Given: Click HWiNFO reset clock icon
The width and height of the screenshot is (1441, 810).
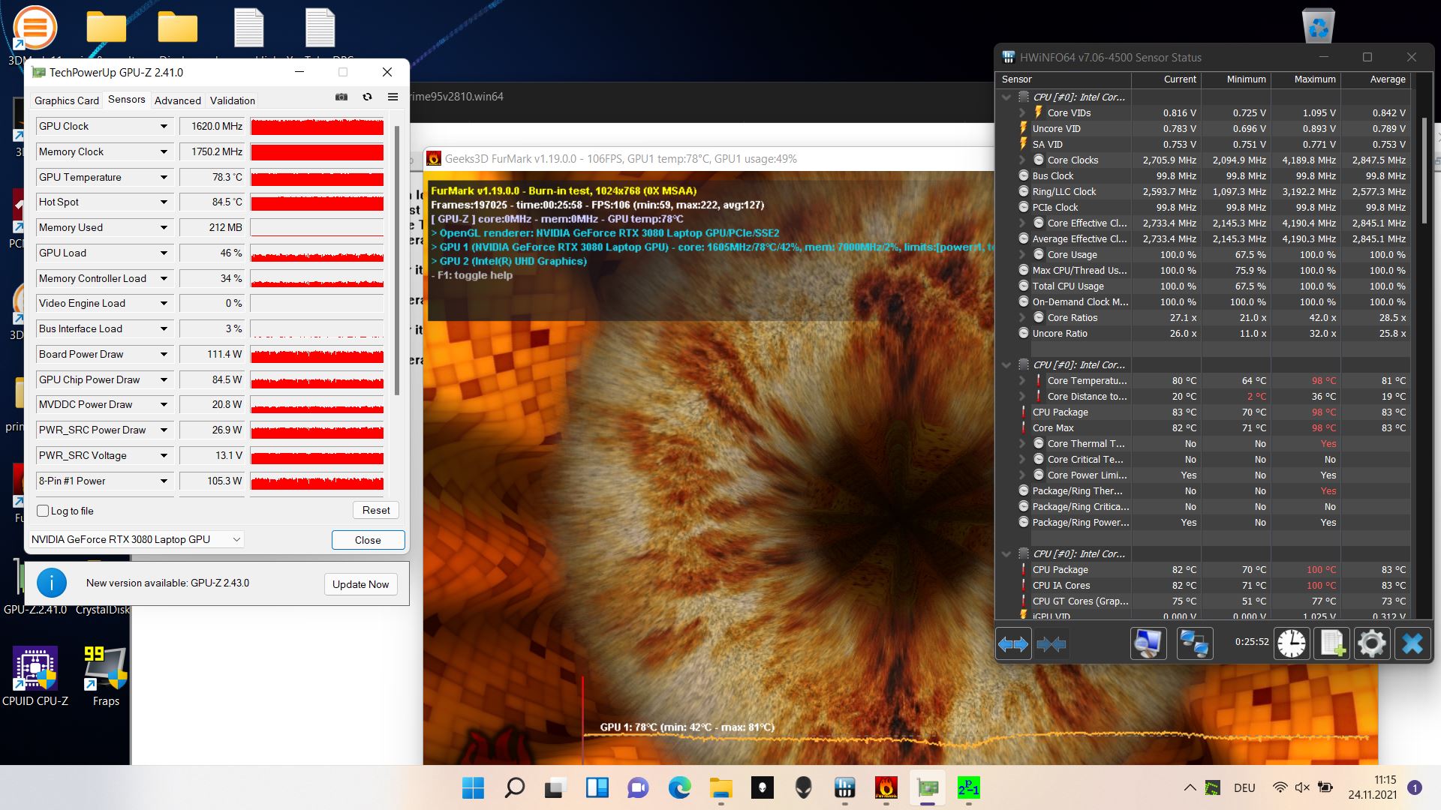Looking at the screenshot, I should 1292,643.
